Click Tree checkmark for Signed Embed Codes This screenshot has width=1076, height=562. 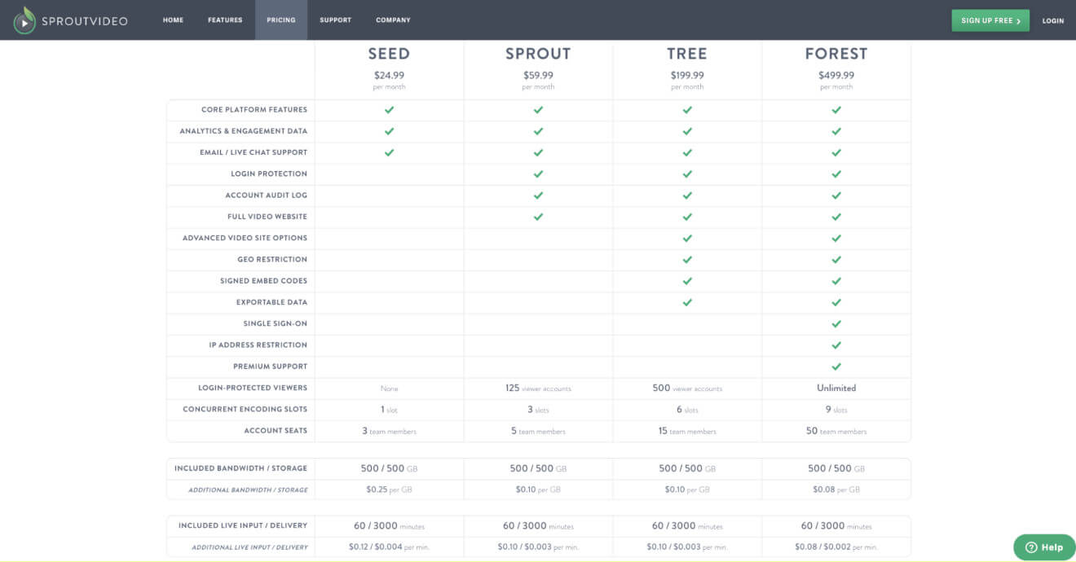(x=687, y=281)
